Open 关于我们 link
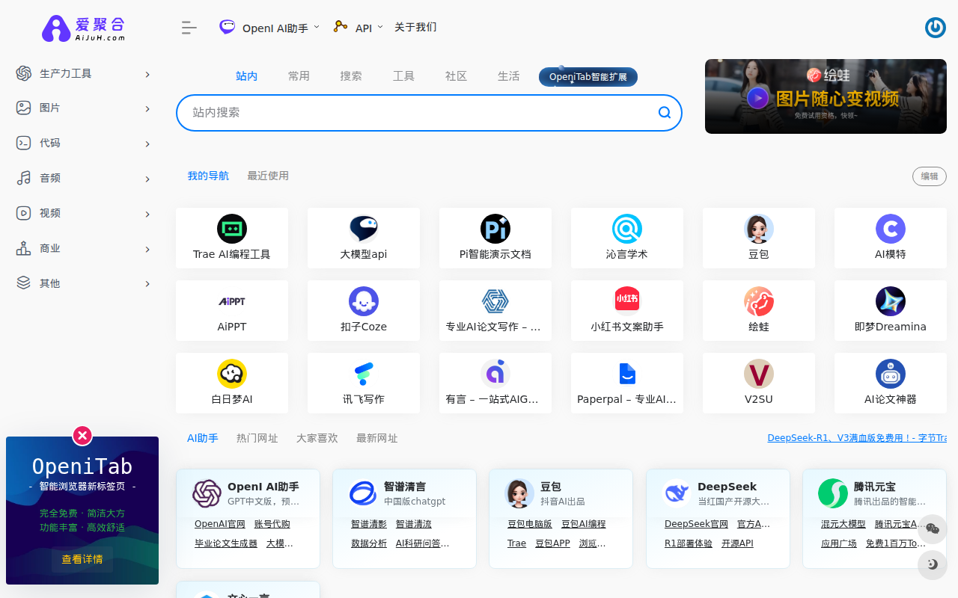958x598 pixels. pos(415,27)
